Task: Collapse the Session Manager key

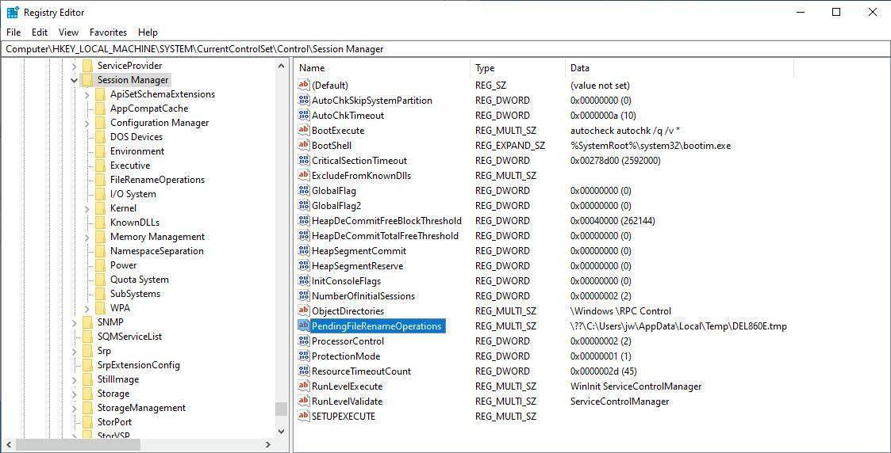Action: [x=74, y=80]
